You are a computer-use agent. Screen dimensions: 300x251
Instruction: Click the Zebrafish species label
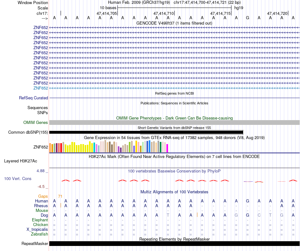[39, 234]
